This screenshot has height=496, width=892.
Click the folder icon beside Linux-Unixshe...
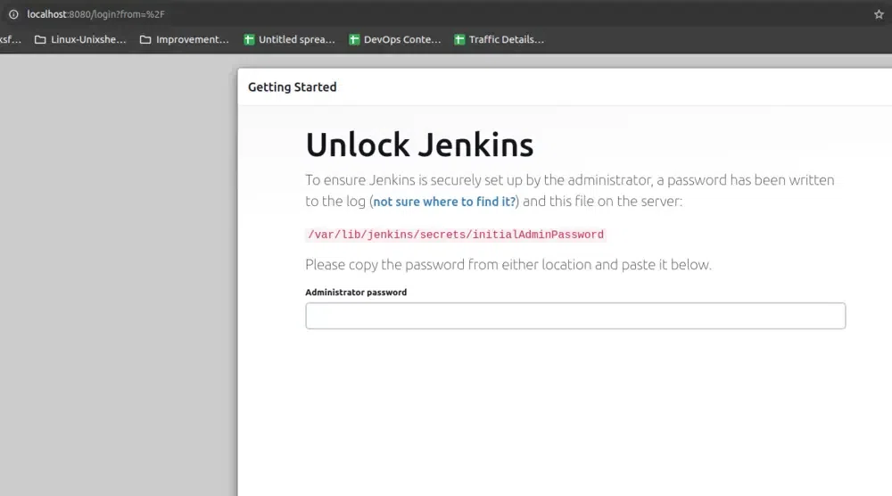pos(40,40)
